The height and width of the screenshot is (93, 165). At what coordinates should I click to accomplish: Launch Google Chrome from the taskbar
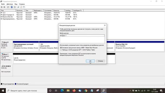(86, 91)
